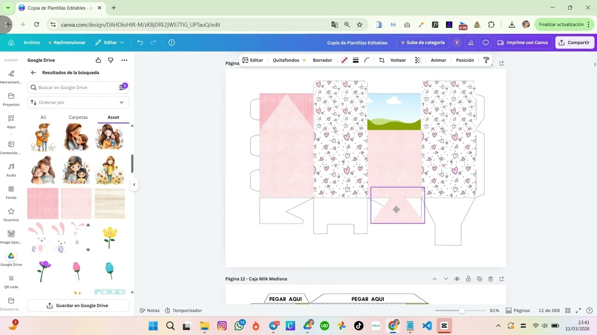Hide page 12 with the eye icon
This screenshot has width=597, height=335.
(457, 279)
